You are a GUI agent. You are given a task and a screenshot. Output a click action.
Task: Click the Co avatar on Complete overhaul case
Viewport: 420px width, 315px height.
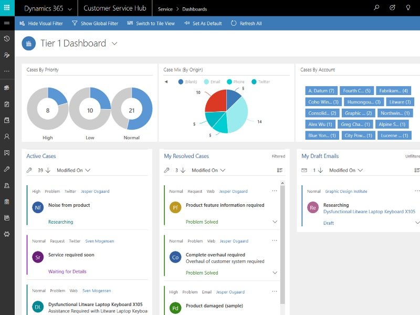(x=175, y=257)
